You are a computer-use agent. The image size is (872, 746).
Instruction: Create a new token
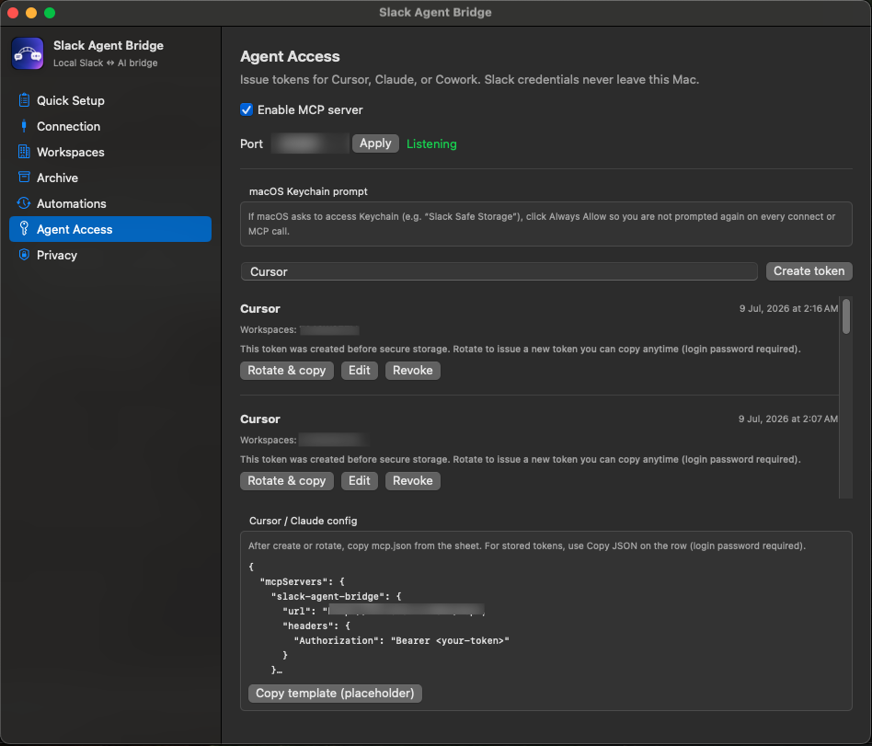coord(809,271)
